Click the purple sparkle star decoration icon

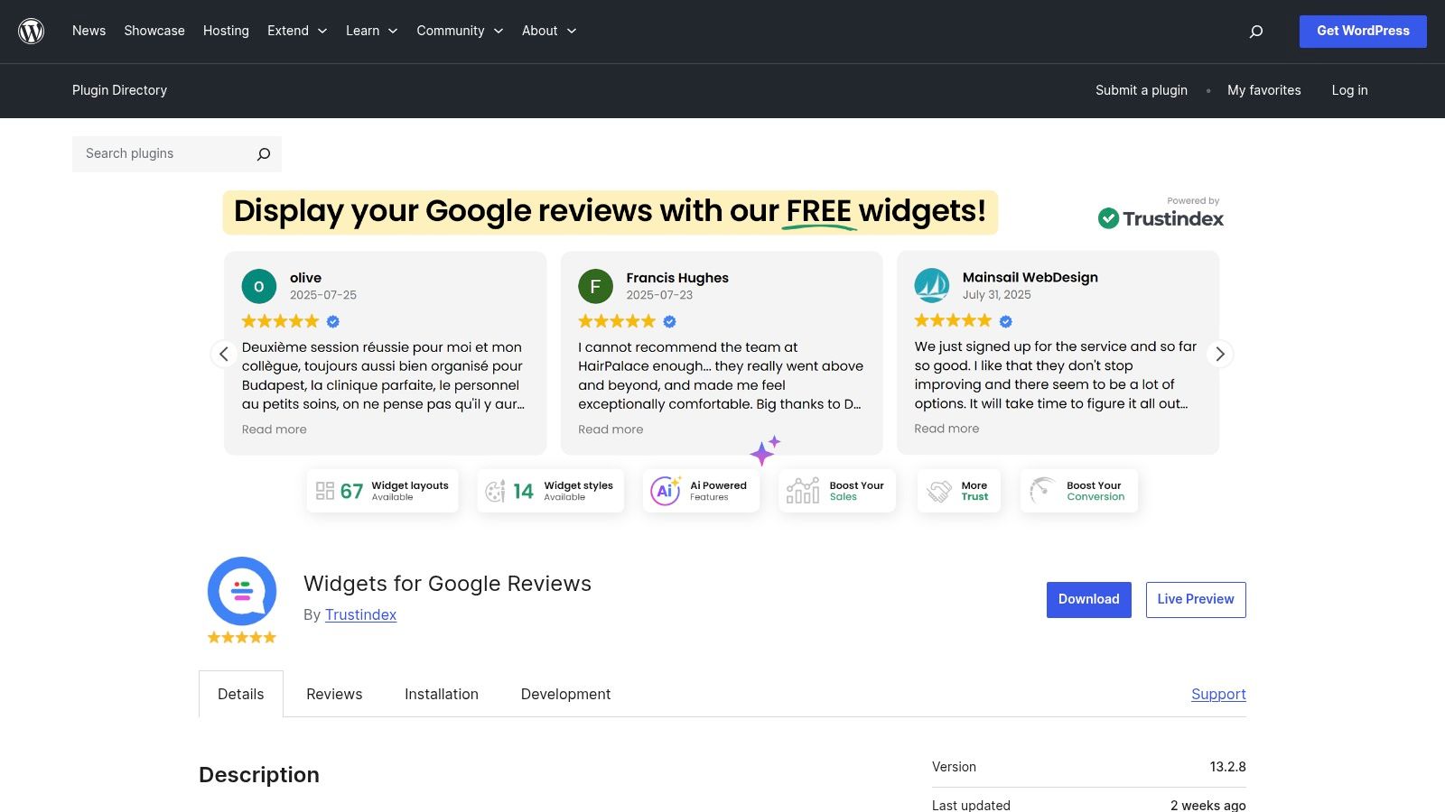[765, 450]
